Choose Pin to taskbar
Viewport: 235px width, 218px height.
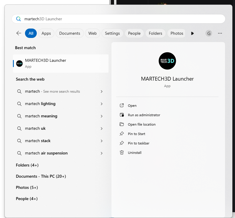tap(139, 143)
